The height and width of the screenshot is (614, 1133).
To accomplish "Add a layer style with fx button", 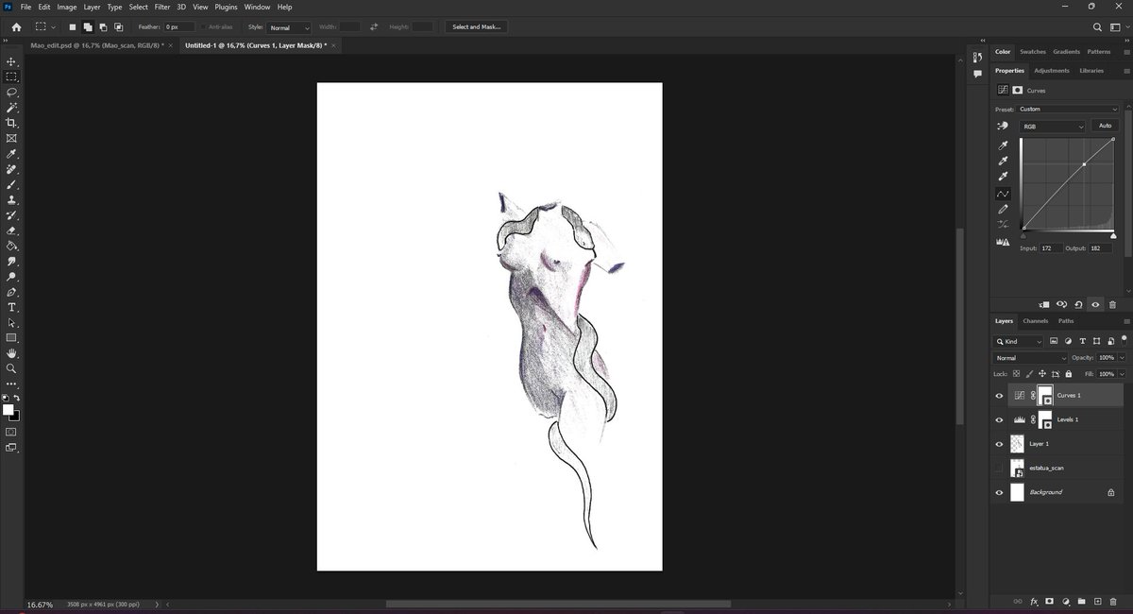I will click(1034, 601).
